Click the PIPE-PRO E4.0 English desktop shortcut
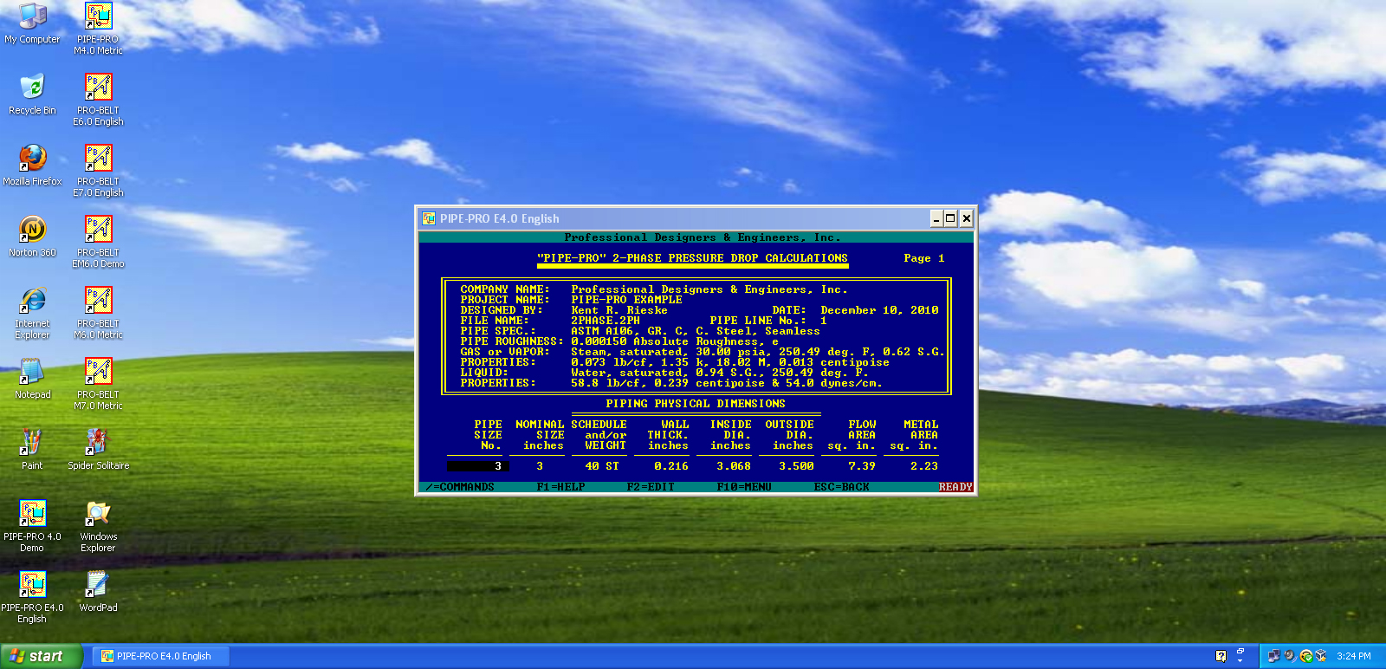The image size is (1386, 669). (32, 596)
